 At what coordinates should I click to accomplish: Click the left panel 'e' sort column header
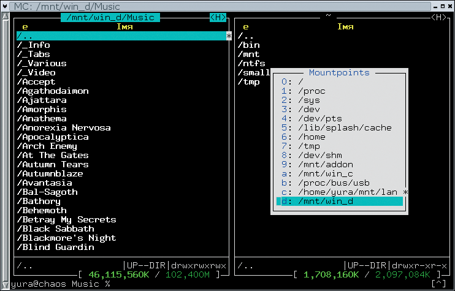tap(25, 27)
